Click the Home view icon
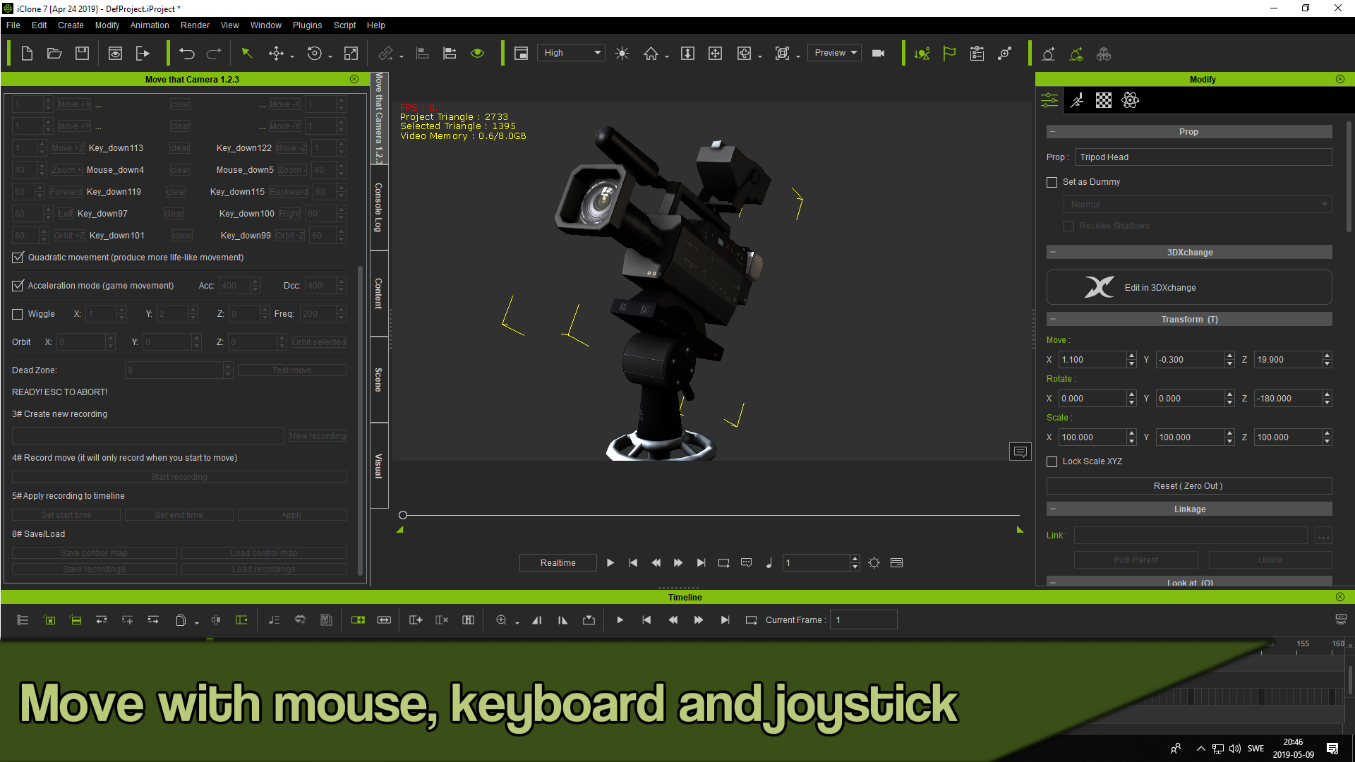Image resolution: width=1355 pixels, height=762 pixels. pyautogui.click(x=651, y=54)
